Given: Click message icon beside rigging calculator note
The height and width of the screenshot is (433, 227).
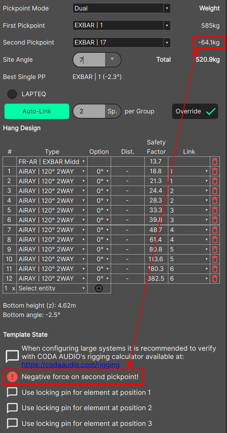Looking at the screenshot, I should [12, 356].
